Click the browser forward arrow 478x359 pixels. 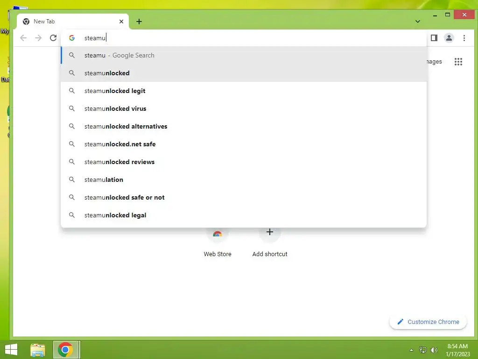[x=38, y=38]
